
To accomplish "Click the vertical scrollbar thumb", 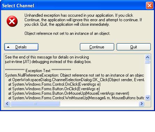I will tap(147, 62).
